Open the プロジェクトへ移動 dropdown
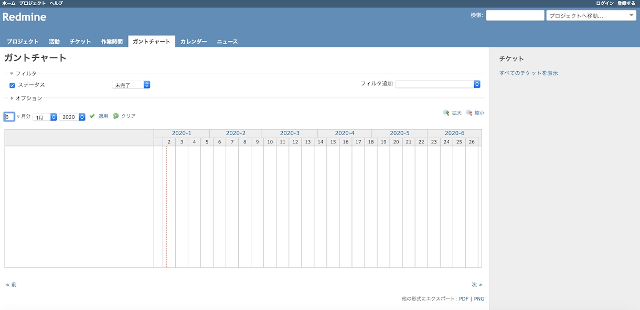This screenshot has height=310, width=640. click(591, 16)
